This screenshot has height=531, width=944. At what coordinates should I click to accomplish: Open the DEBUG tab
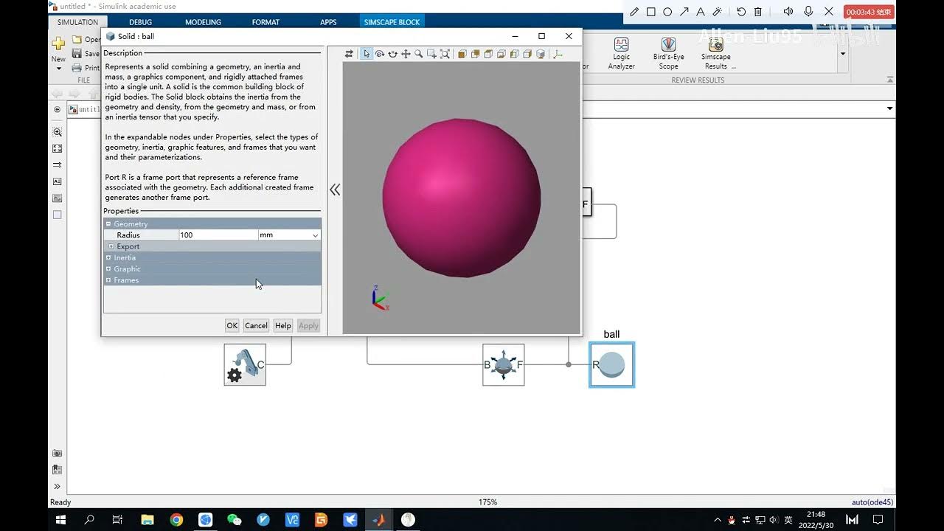(x=140, y=22)
